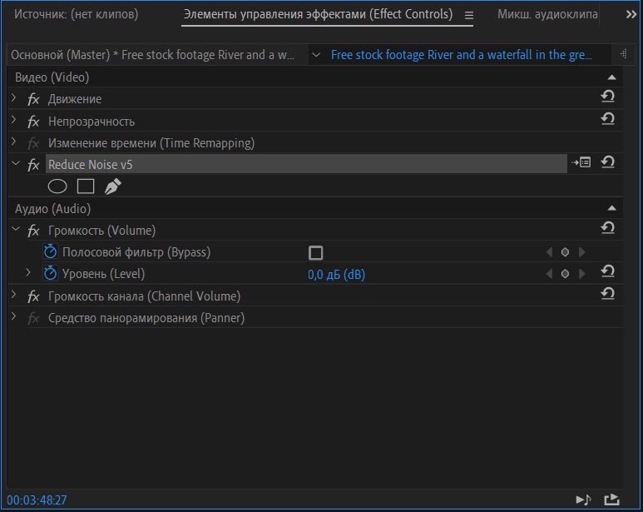Click the export frame icon at bottom right
Image resolution: width=643 pixels, height=512 pixels.
tap(611, 500)
